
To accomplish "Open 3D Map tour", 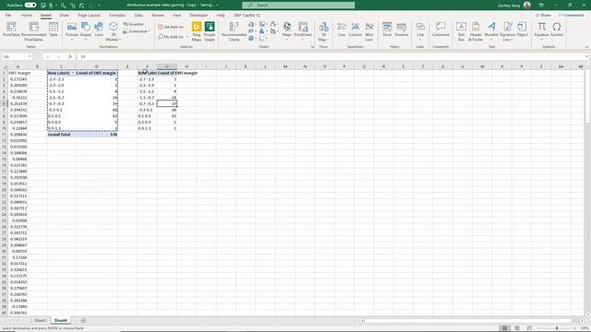I will pos(323,31).
